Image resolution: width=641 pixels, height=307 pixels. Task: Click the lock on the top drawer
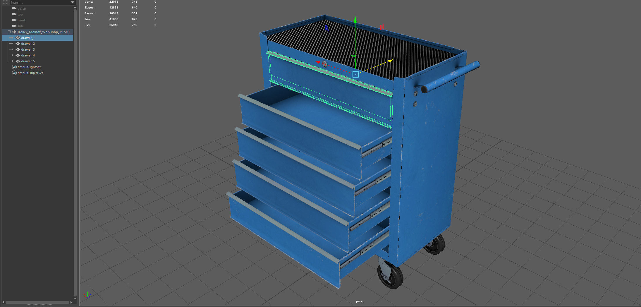tap(324, 64)
